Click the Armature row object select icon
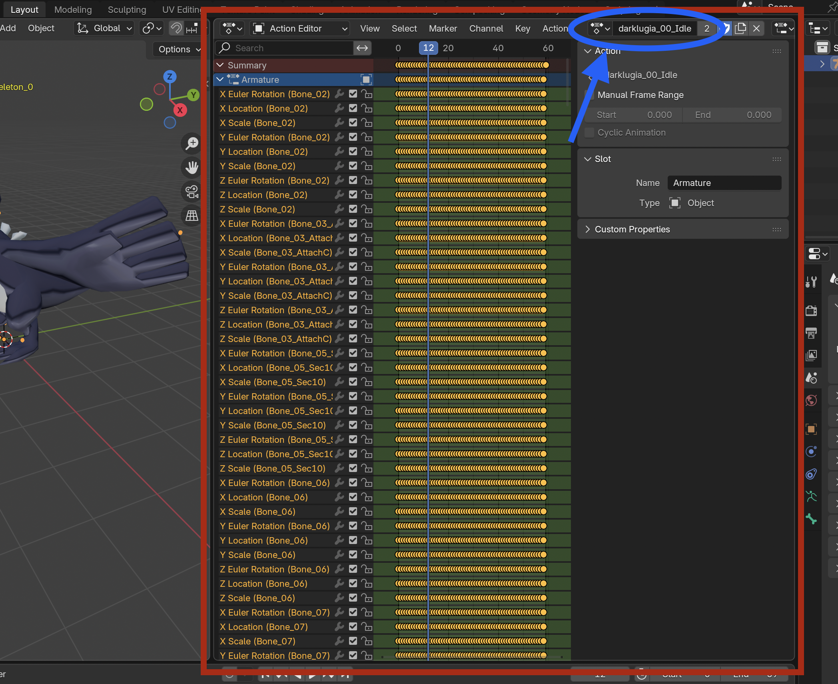The width and height of the screenshot is (838, 684). pyautogui.click(x=366, y=80)
